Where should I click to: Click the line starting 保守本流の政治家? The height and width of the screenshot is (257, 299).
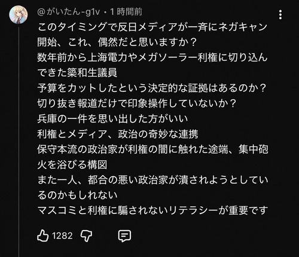[x=152, y=149]
